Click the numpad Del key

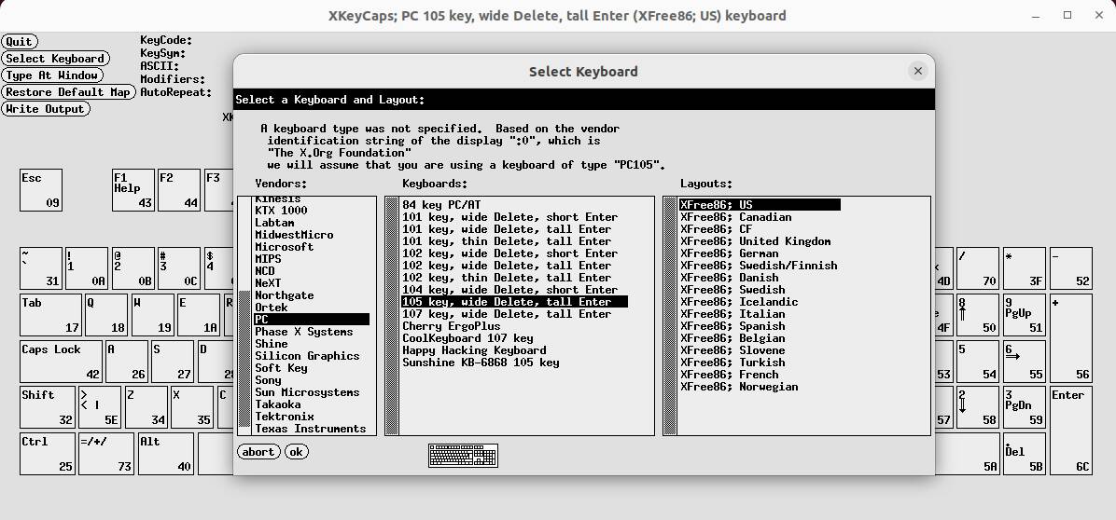pyautogui.click(x=1025, y=453)
